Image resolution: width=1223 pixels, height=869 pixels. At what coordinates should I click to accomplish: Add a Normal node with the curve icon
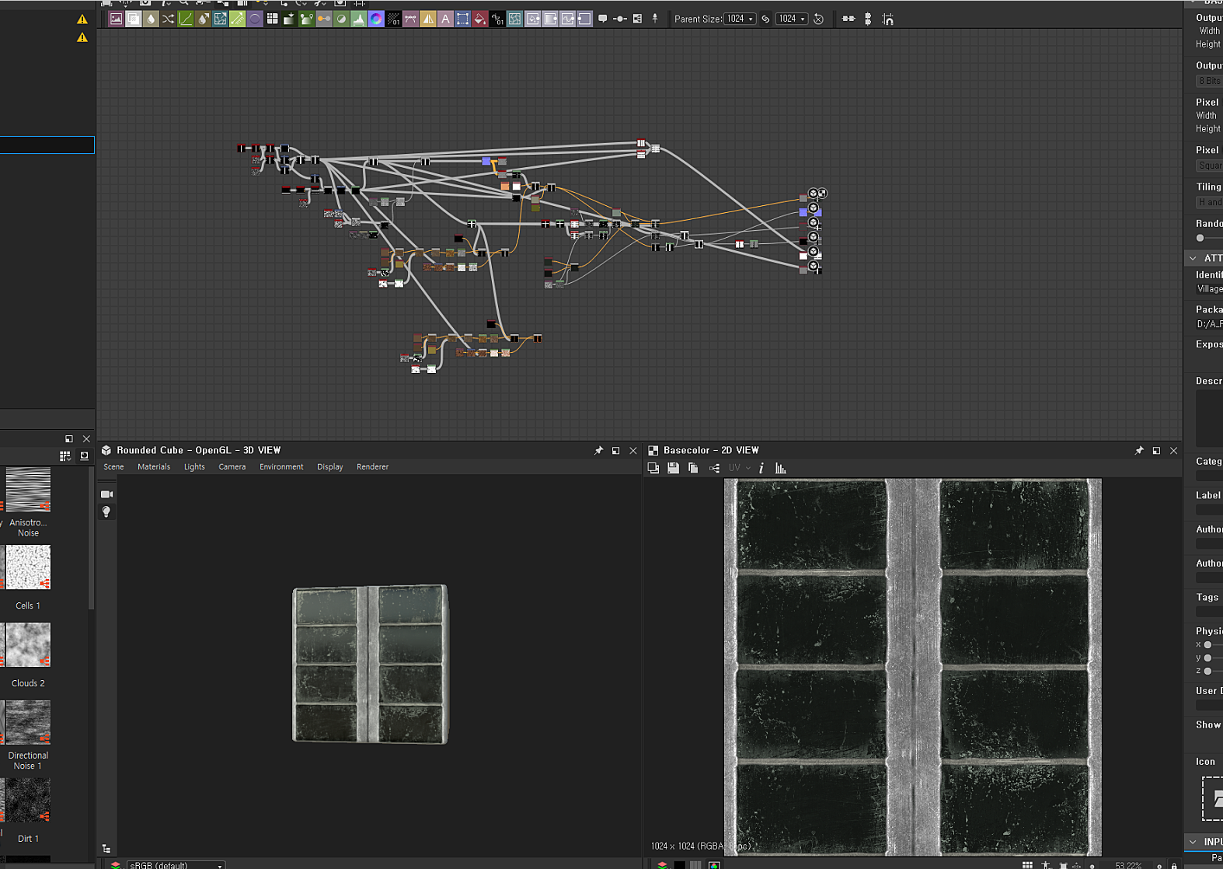(x=410, y=19)
